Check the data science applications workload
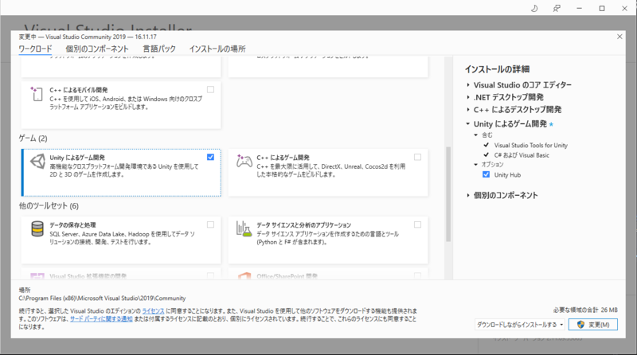Image resolution: width=637 pixels, height=355 pixels. [417, 224]
